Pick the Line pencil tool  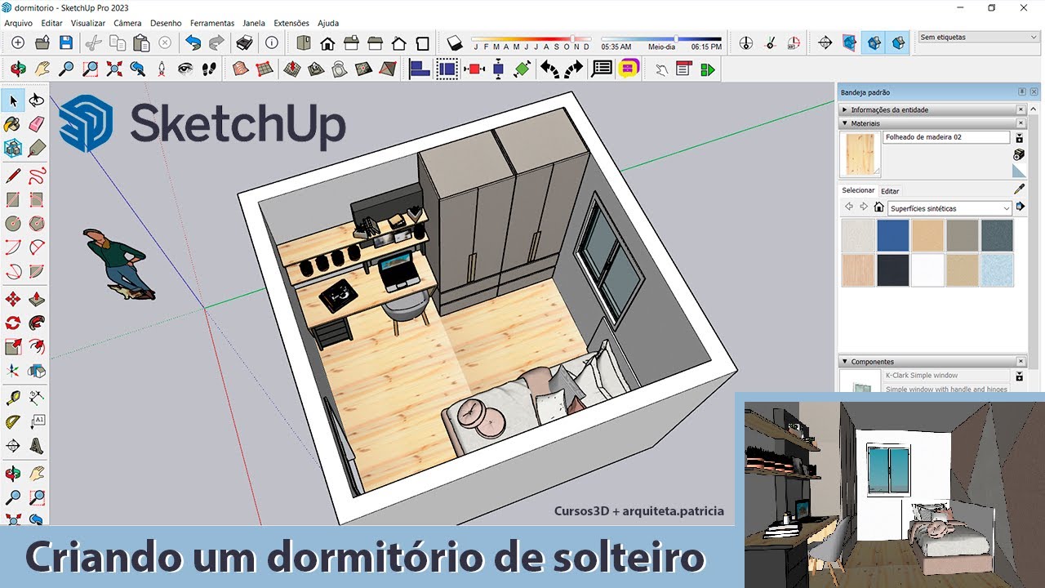click(x=12, y=175)
